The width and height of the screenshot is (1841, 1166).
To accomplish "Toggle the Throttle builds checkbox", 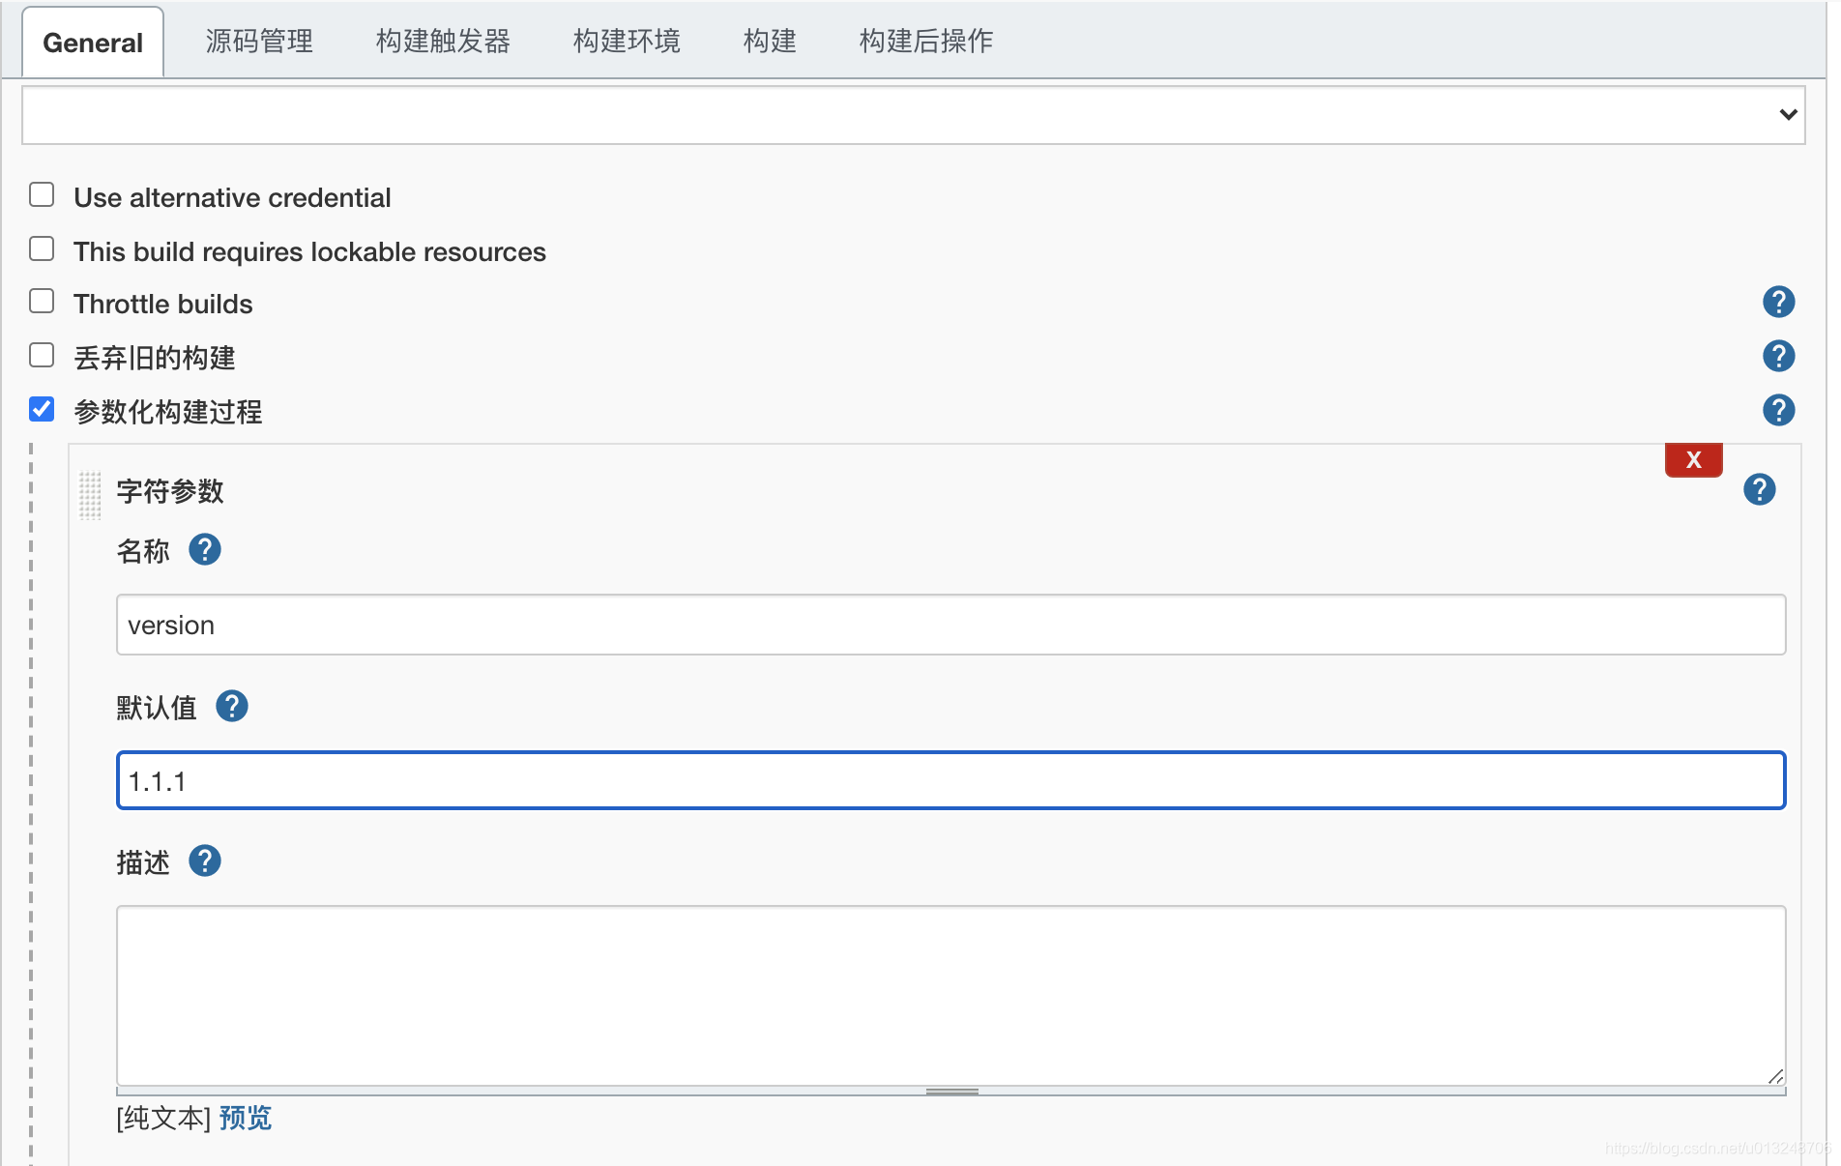I will pos(42,302).
